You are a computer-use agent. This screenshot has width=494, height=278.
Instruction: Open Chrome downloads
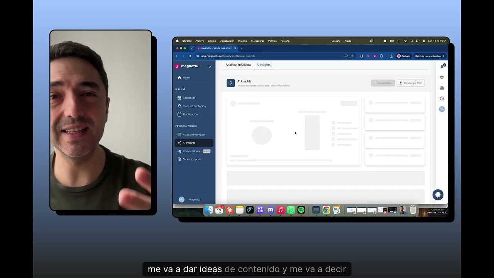[x=391, y=56]
